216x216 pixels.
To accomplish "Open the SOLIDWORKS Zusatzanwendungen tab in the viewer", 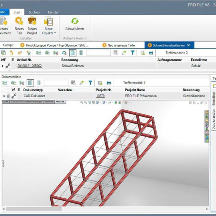I will pos(26,102).
